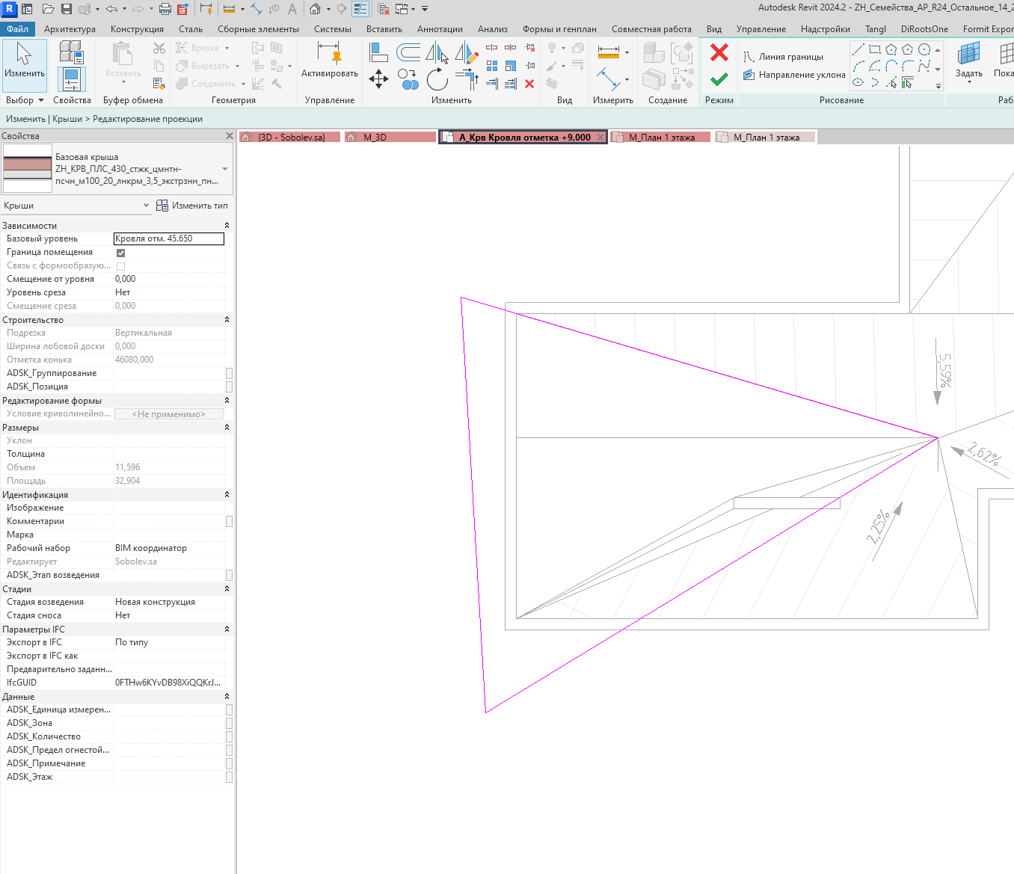Screen dimensions: 1014x874
Task: Click the Задать work plane button
Action: (969, 61)
